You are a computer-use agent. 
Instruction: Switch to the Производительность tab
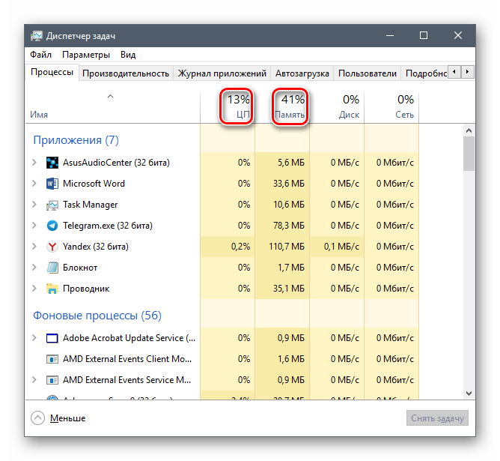(x=126, y=73)
